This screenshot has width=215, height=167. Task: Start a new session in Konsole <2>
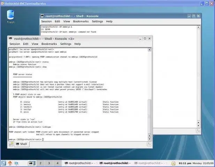[x=11, y=144]
